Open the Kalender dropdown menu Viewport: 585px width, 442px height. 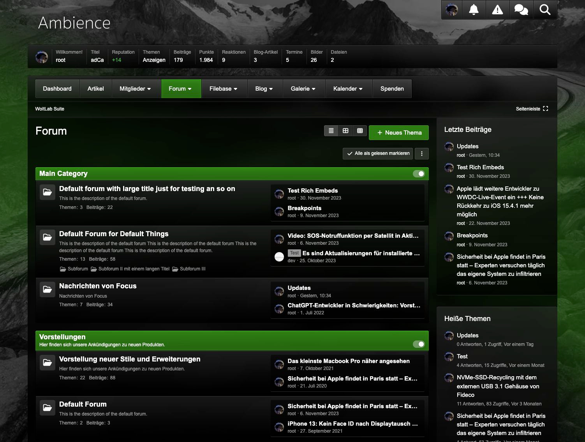click(x=348, y=89)
